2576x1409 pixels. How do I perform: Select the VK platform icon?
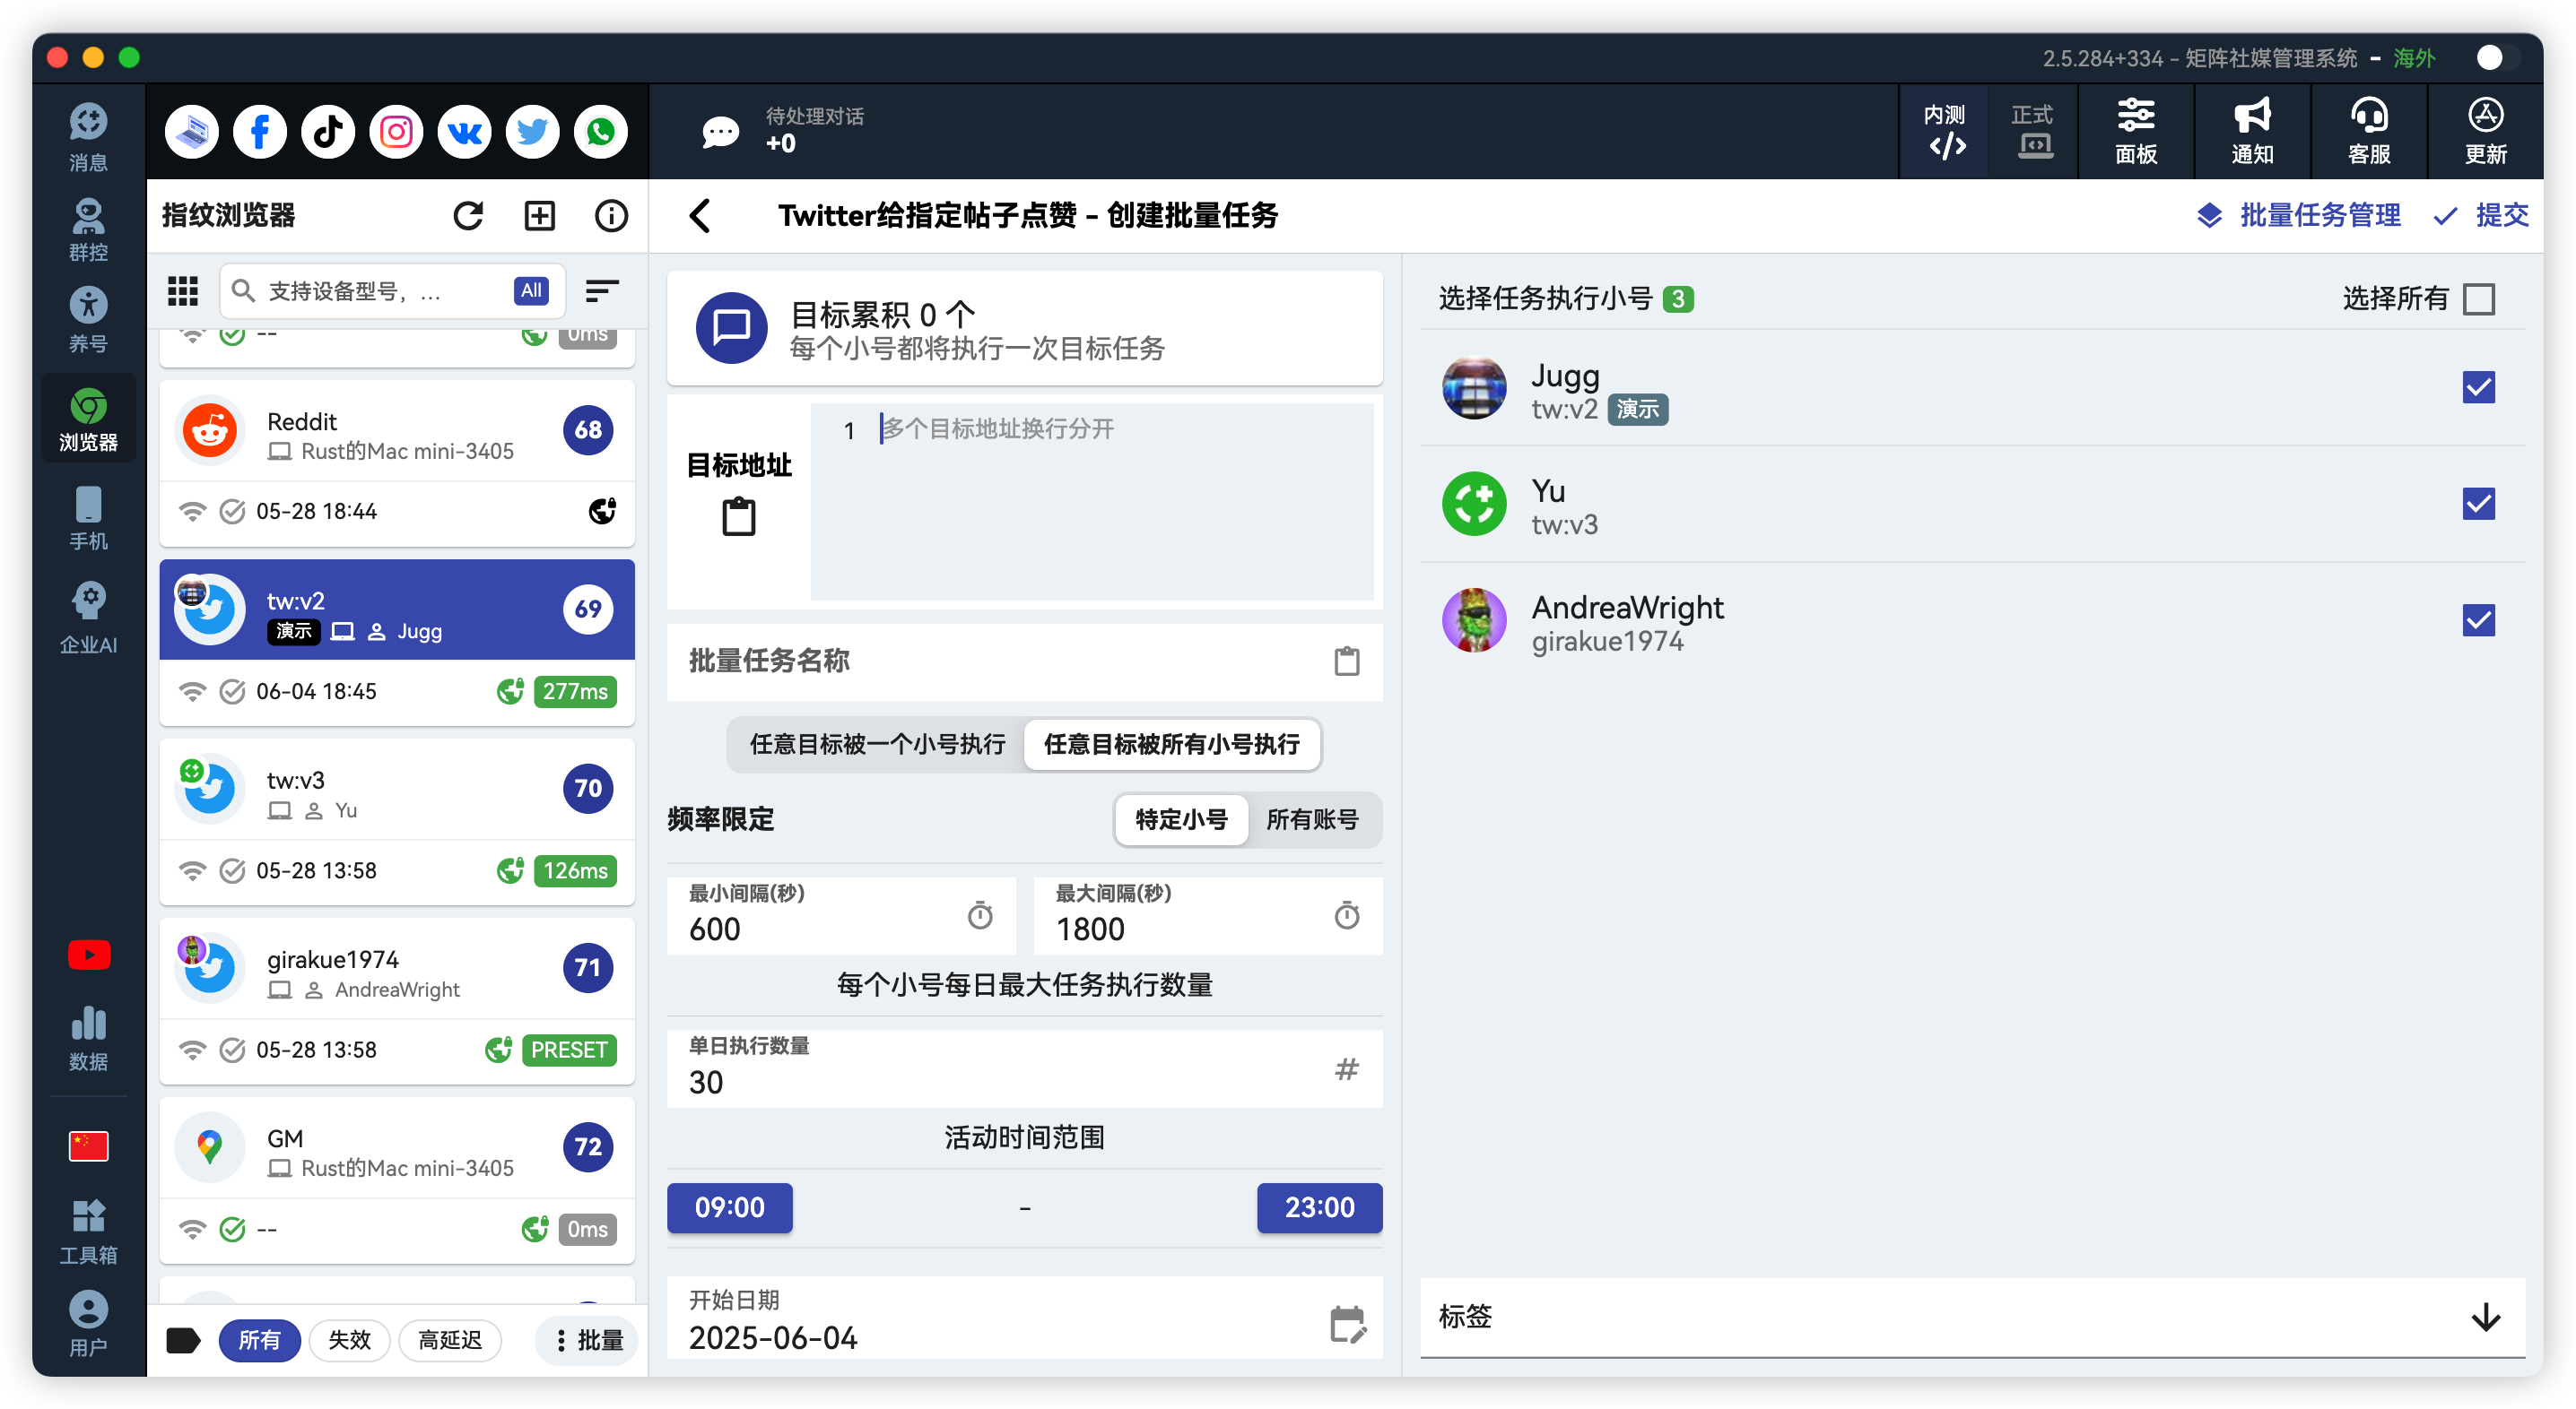(x=464, y=131)
